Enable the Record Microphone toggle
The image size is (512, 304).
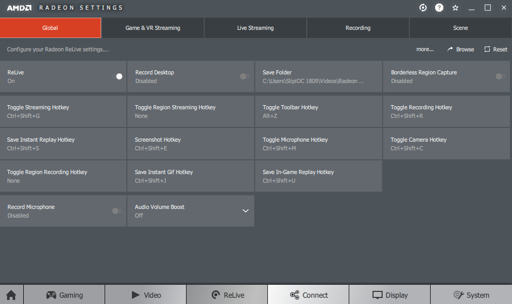pyautogui.click(x=117, y=211)
